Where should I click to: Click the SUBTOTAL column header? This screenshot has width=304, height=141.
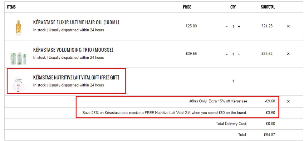click(x=268, y=7)
